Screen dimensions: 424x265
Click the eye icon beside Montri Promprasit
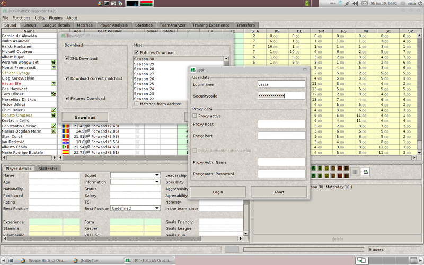click(x=54, y=68)
